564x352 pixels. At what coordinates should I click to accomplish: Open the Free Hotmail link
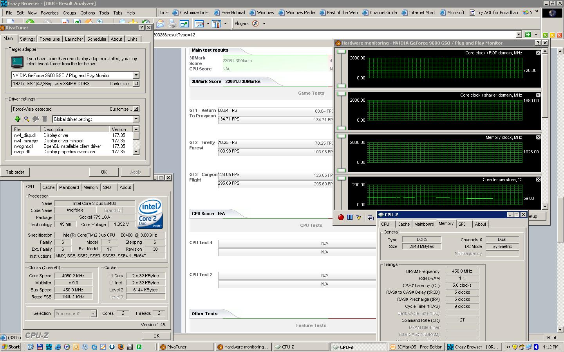[230, 13]
